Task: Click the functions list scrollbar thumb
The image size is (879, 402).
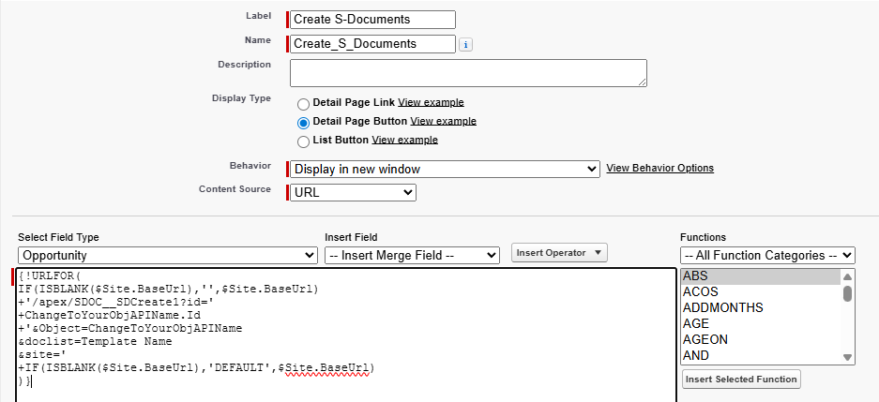Action: tap(848, 294)
